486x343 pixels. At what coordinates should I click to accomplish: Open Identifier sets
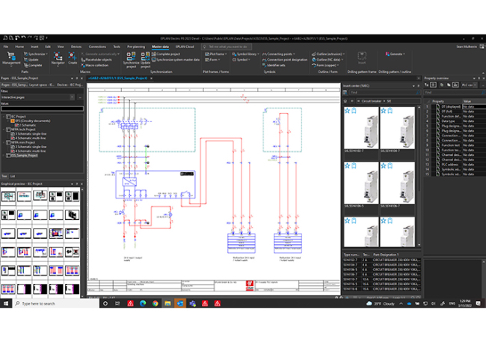coord(274,65)
